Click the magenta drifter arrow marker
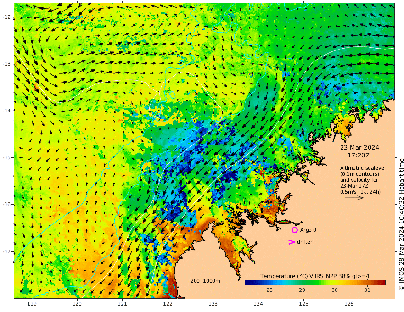 tap(292, 242)
